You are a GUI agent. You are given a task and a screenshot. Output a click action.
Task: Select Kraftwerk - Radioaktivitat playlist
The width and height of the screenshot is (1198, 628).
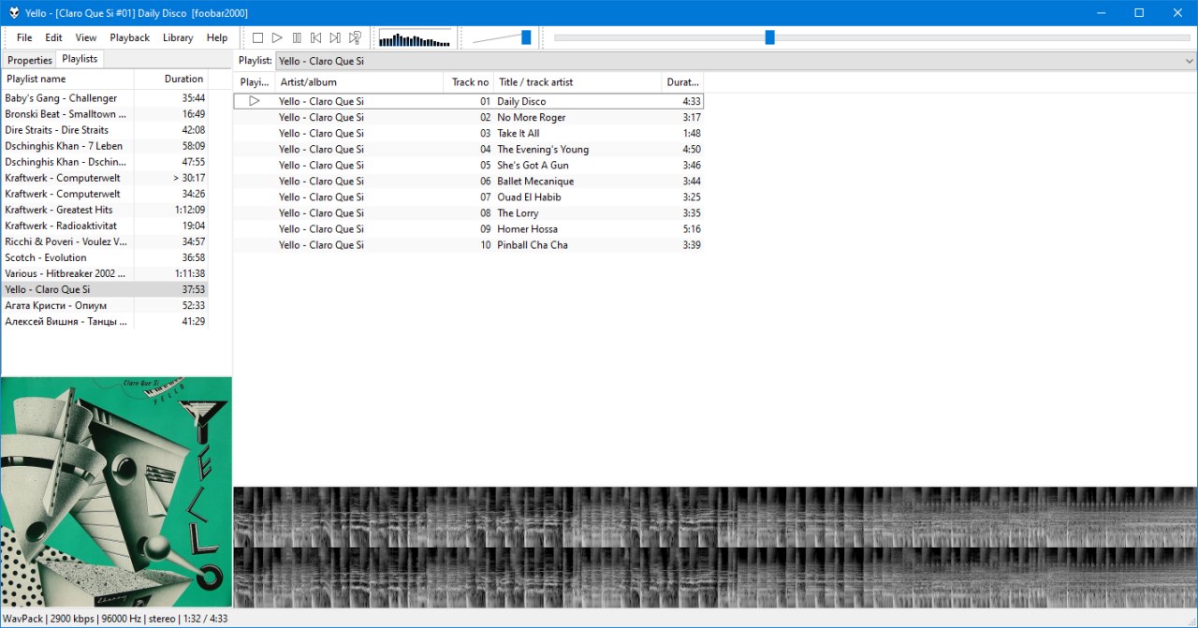click(105, 226)
